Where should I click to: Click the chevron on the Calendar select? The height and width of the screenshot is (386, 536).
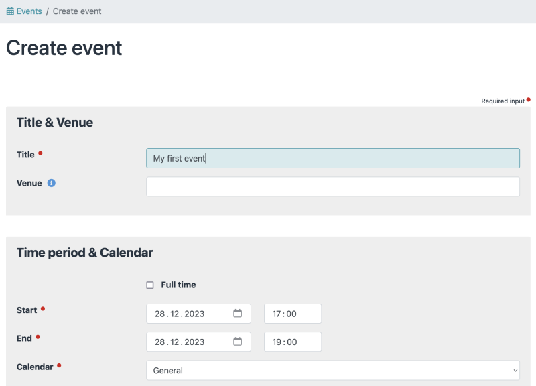515,370
